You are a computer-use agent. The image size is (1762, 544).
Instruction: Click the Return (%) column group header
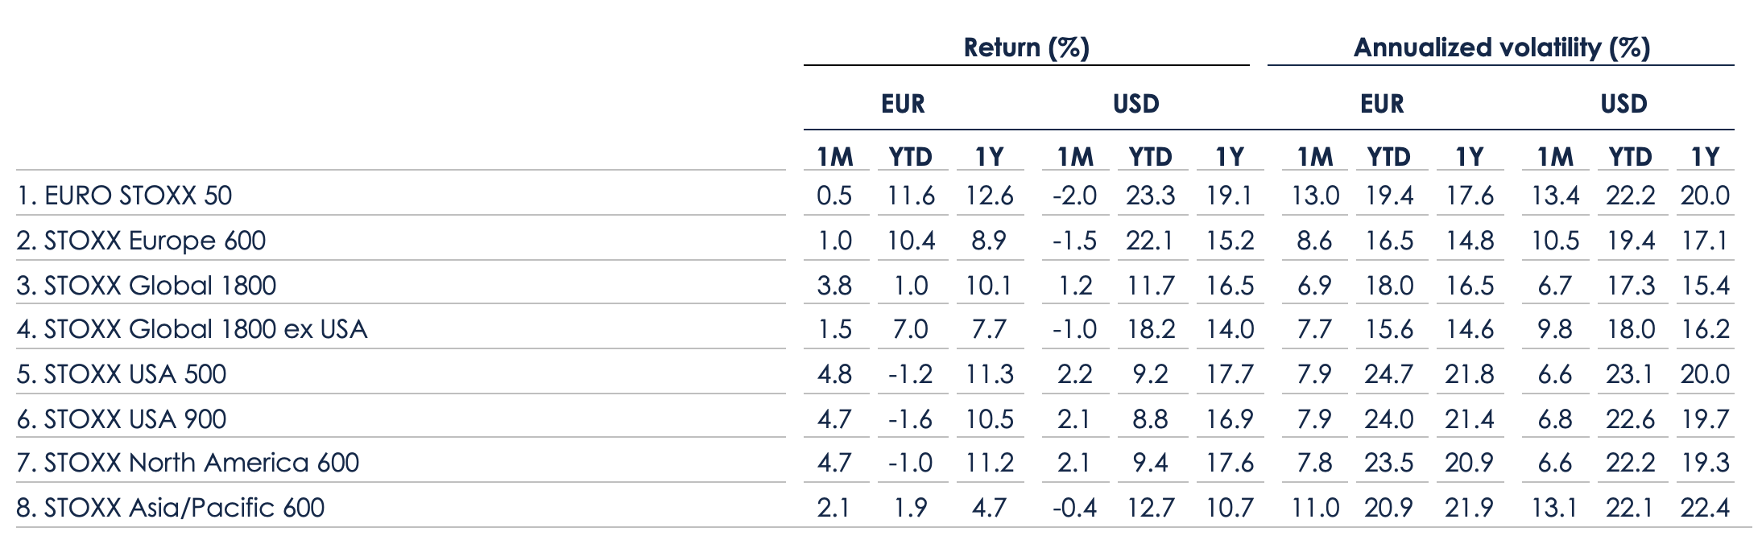coord(1026,47)
